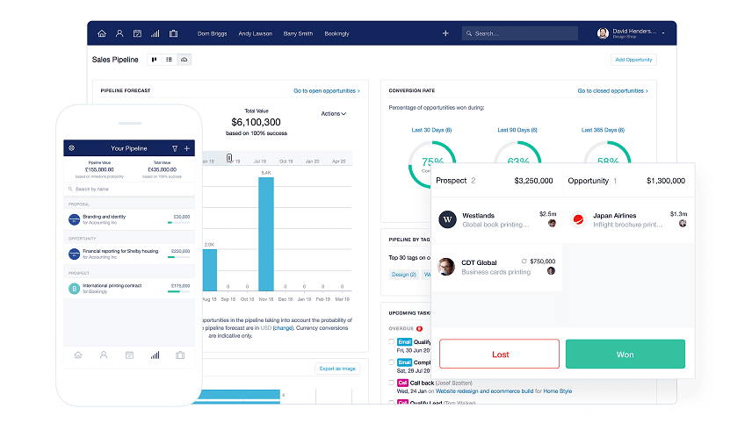This screenshot has width=752, height=437.
Task: Tap the home icon in phone bottom bar
Action: click(x=78, y=355)
